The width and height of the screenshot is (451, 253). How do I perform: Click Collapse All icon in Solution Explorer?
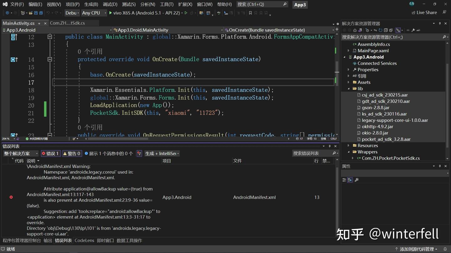(386, 30)
